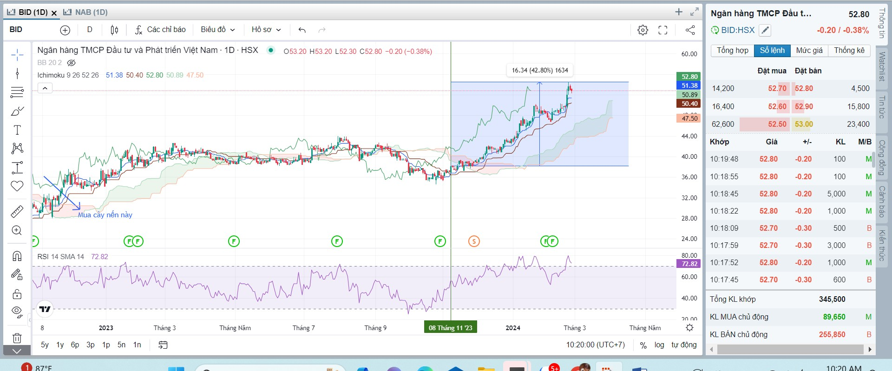Toggle log scale mode

659,345
